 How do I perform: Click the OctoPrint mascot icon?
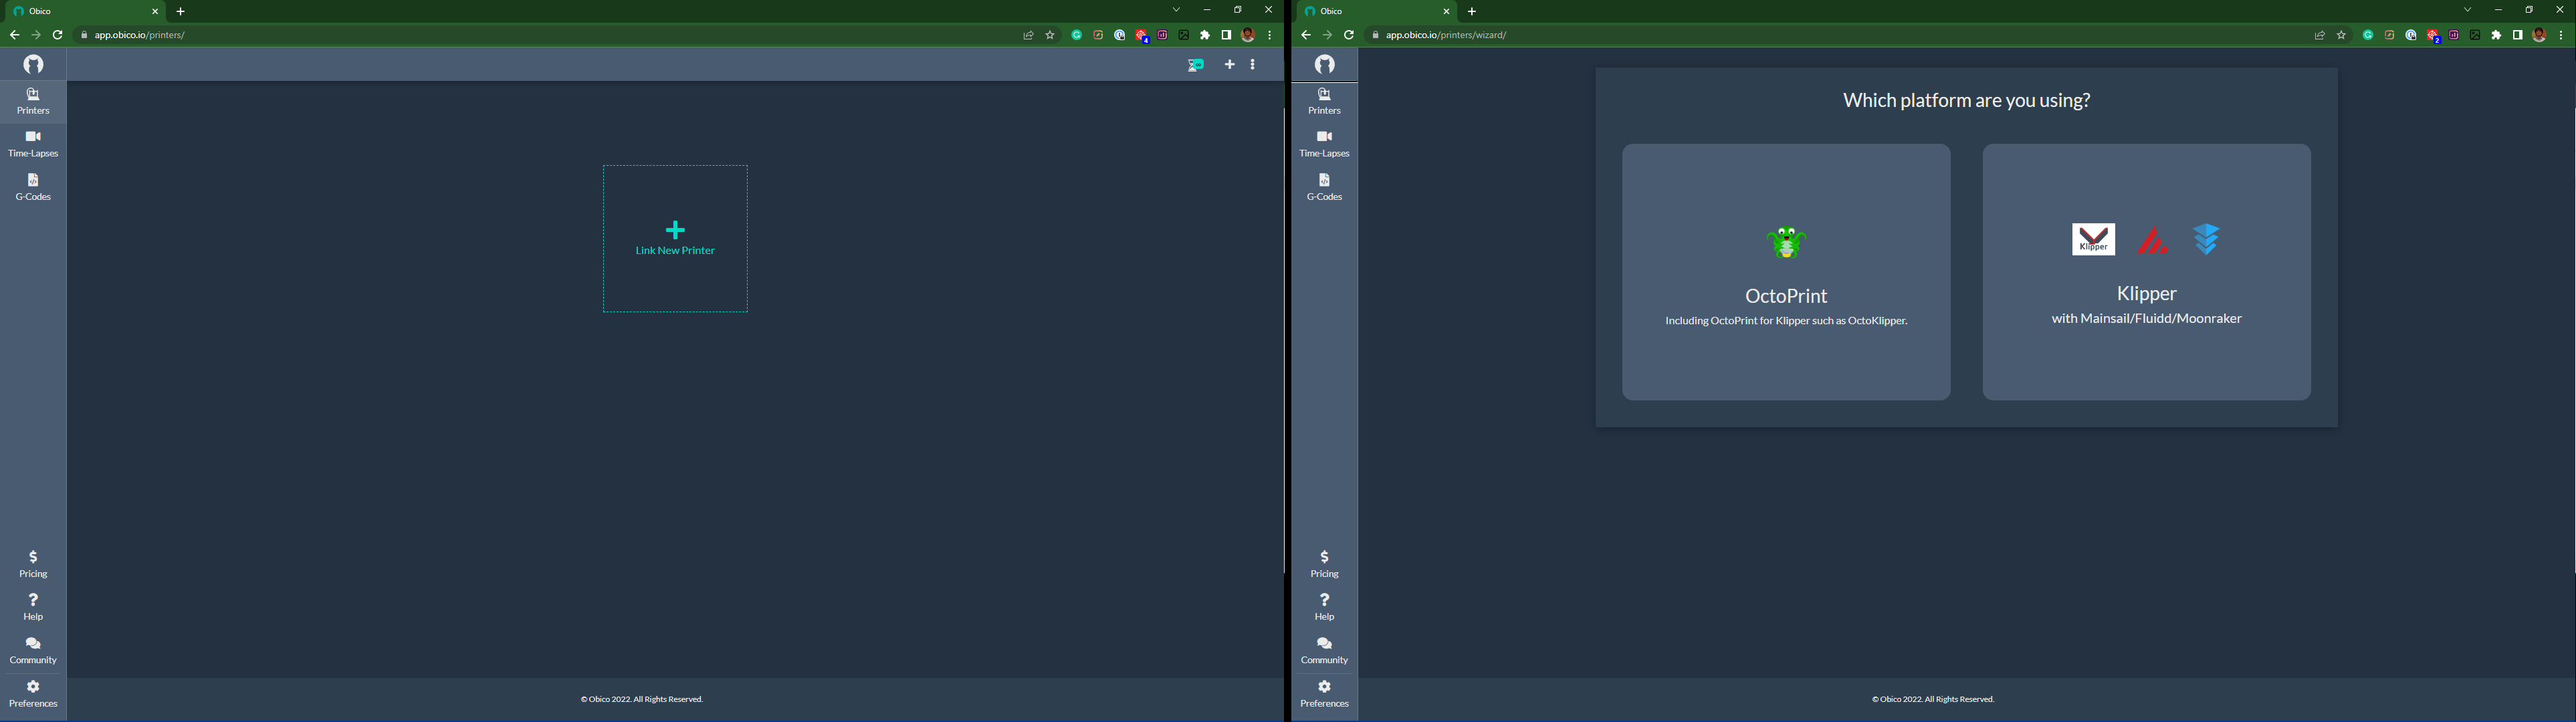coord(1786,242)
